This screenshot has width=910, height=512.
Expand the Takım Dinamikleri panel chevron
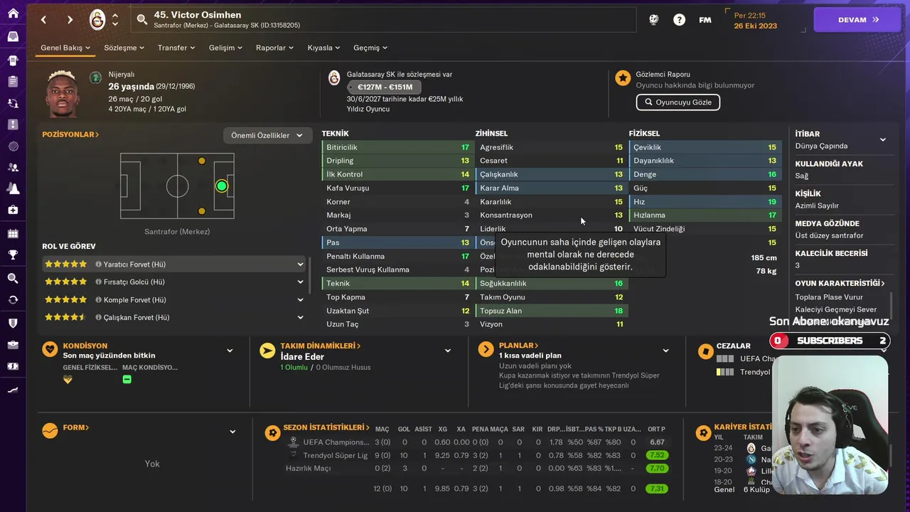point(448,351)
